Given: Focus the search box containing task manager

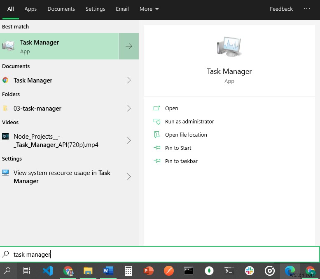Looking at the screenshot, I should (160, 254).
